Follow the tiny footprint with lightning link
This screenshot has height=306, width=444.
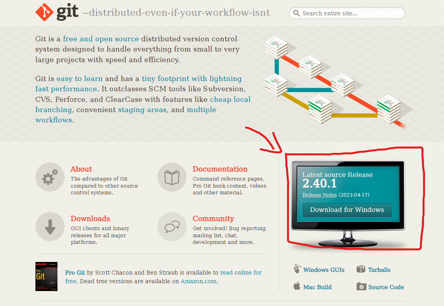click(192, 79)
